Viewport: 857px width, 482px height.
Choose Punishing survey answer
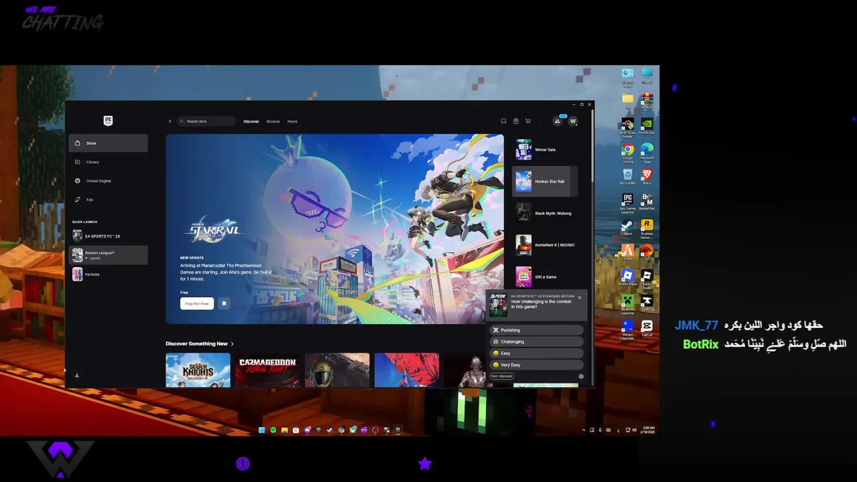pyautogui.click(x=536, y=330)
